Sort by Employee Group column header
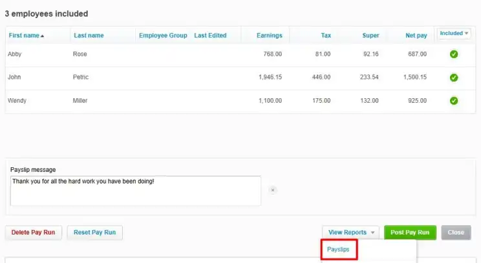This screenshot has height=263, width=481. (x=163, y=36)
